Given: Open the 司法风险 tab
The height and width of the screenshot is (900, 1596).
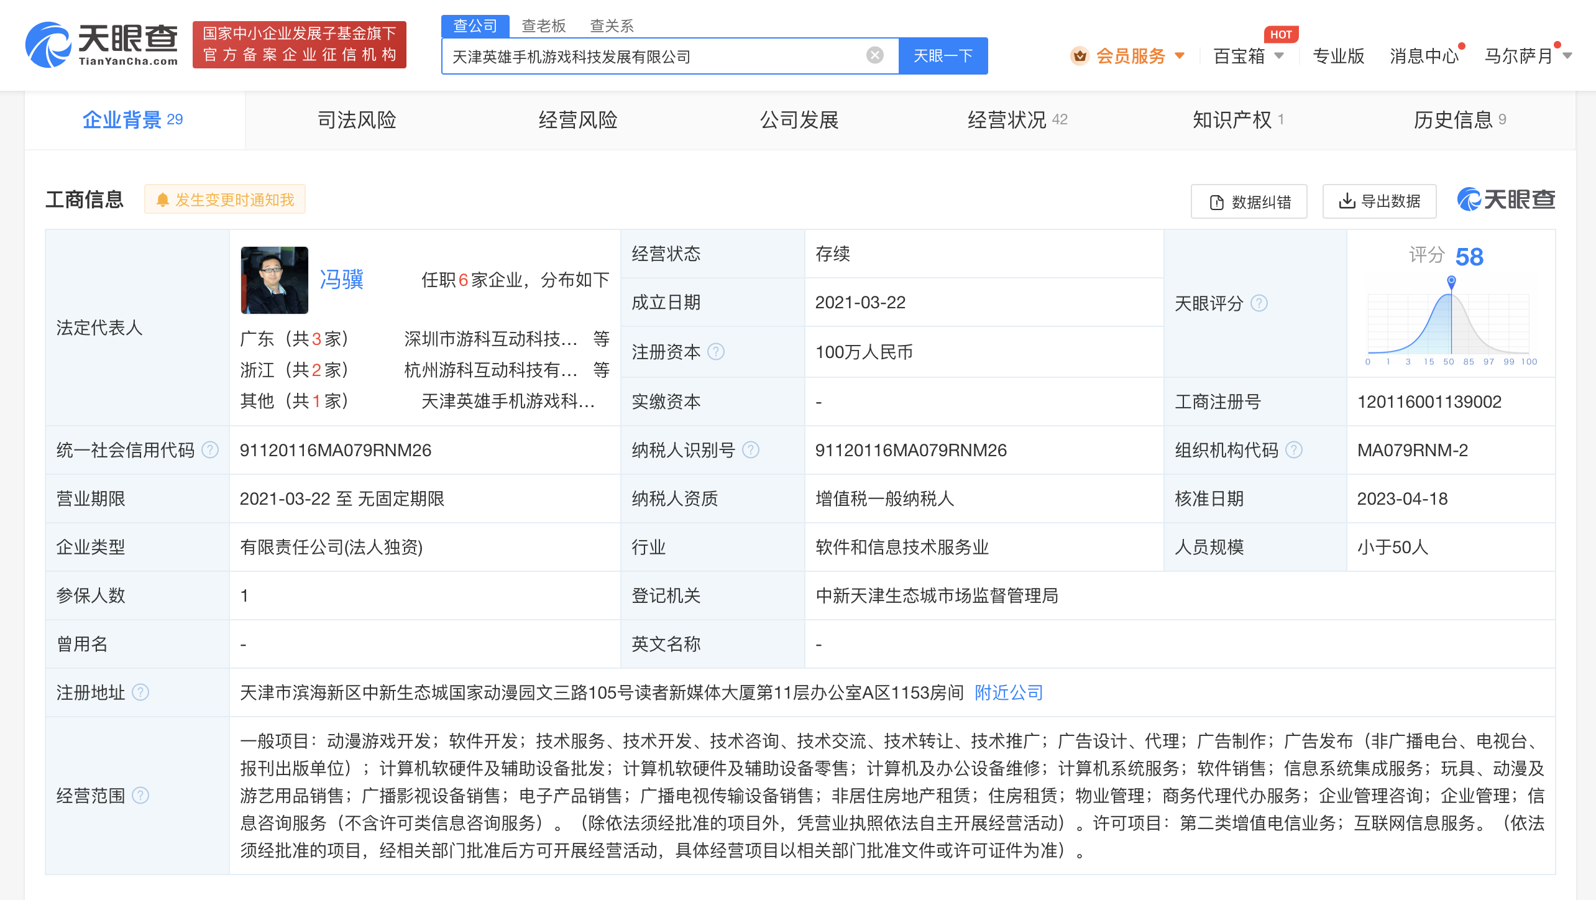Looking at the screenshot, I should pyautogui.click(x=357, y=120).
